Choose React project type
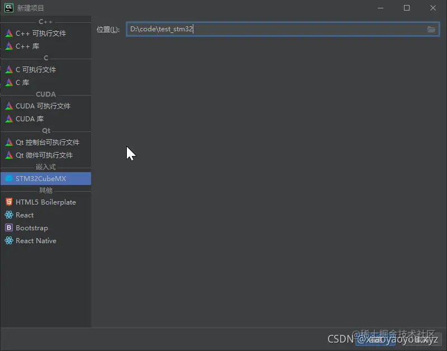This screenshot has width=447, height=351. (x=46, y=215)
